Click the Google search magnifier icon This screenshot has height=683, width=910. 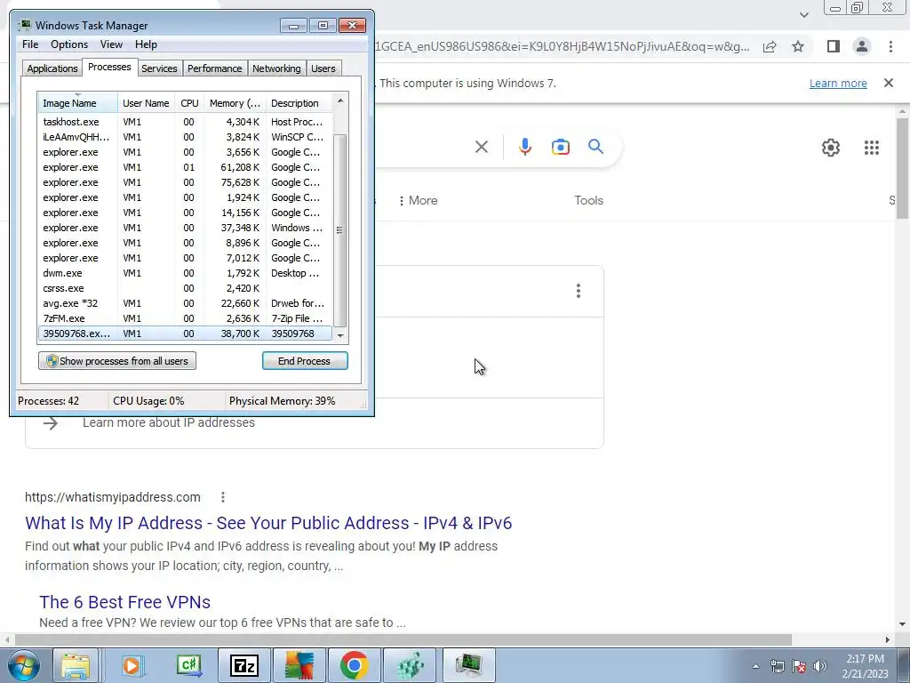pos(595,147)
